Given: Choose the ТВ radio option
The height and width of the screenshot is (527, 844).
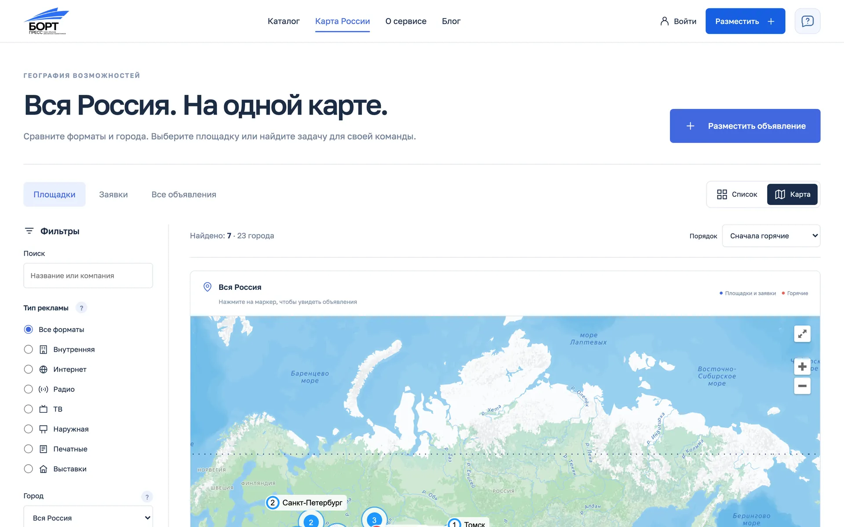Looking at the screenshot, I should point(29,409).
